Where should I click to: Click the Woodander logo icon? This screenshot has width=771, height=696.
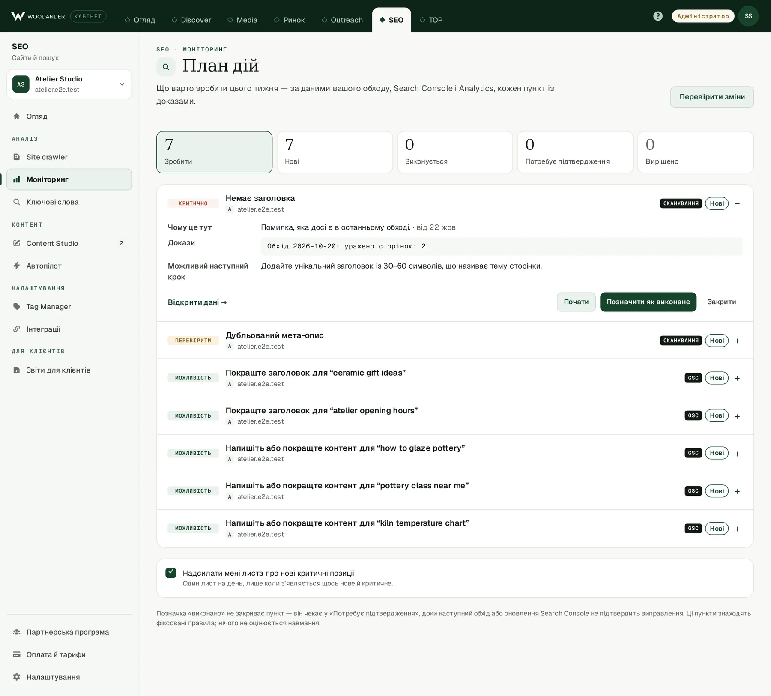coord(18,16)
